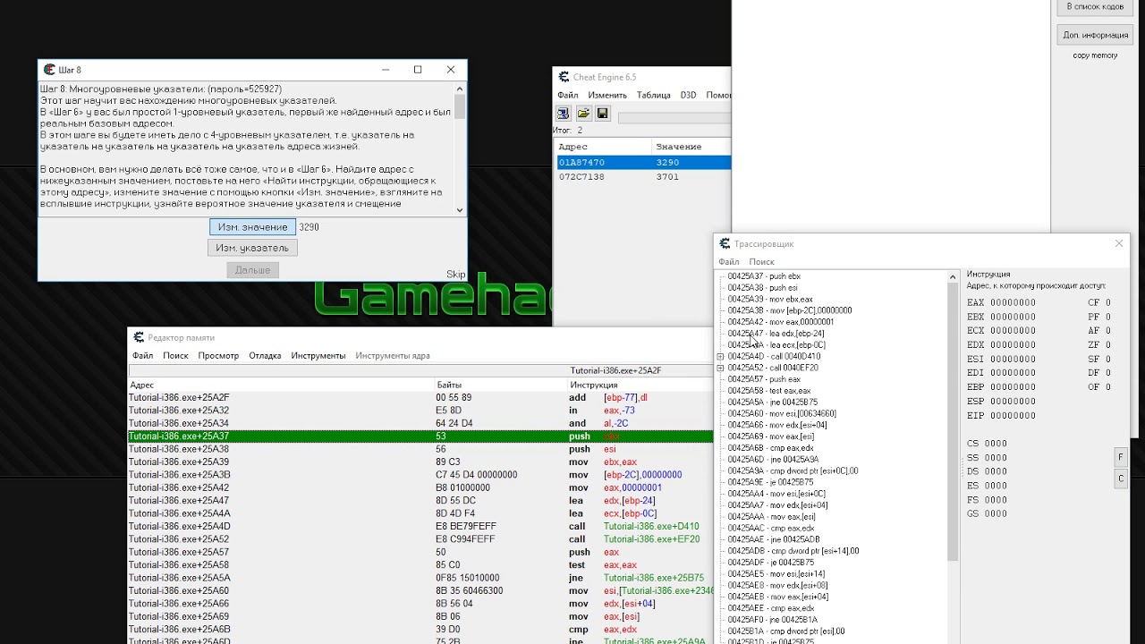Click the F button in tracer registers panel
1145x644 pixels.
point(1120,457)
